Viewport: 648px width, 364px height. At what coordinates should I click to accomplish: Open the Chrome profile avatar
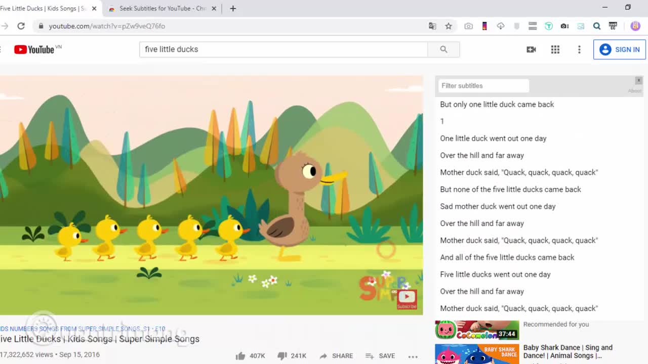pyautogui.click(x=635, y=26)
